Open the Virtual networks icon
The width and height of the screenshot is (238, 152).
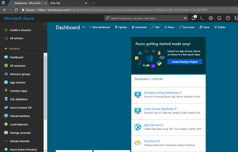tap(6, 141)
